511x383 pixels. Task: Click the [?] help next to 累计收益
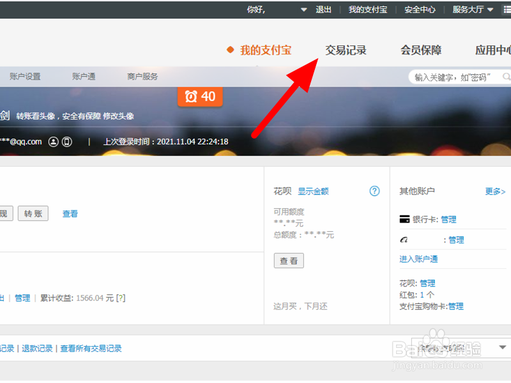pos(121,297)
